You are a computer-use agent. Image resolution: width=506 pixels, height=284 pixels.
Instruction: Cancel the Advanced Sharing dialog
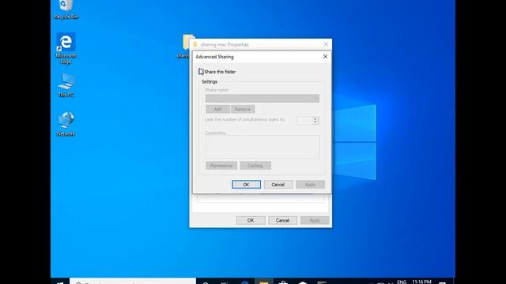(x=278, y=185)
